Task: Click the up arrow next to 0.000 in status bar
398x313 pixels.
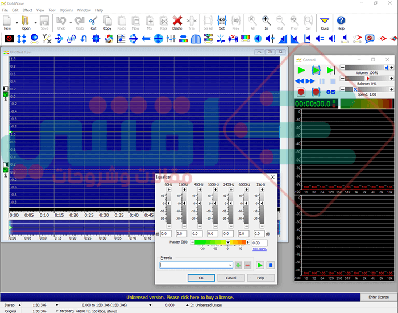Action: (187, 305)
